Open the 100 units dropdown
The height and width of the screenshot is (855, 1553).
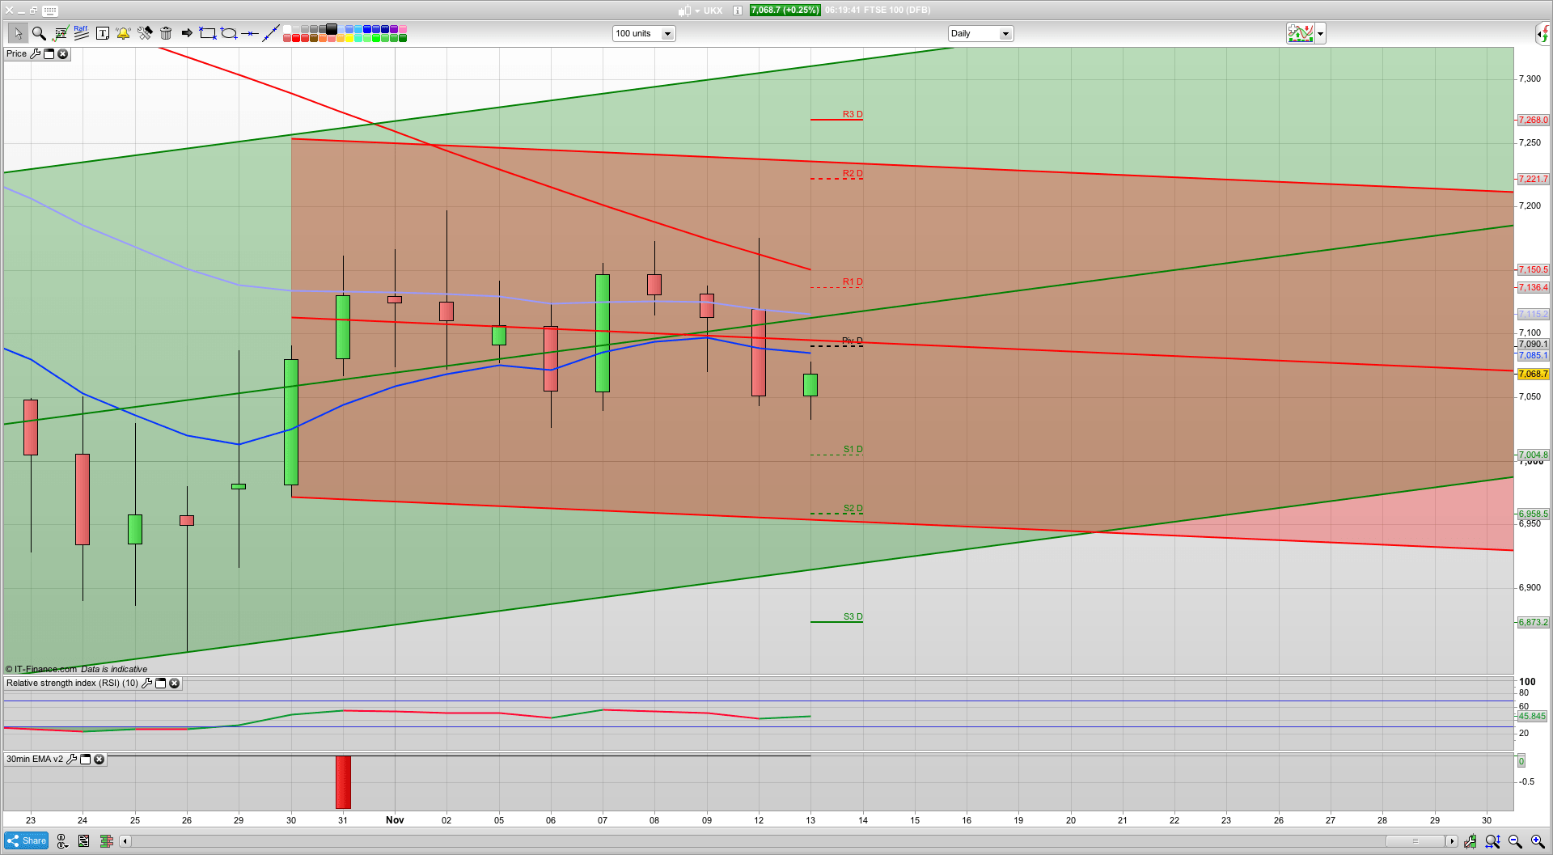[x=667, y=34]
